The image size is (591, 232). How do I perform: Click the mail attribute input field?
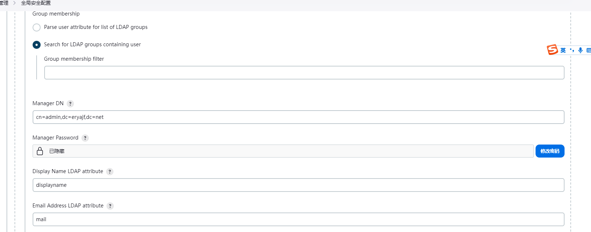[298, 219]
